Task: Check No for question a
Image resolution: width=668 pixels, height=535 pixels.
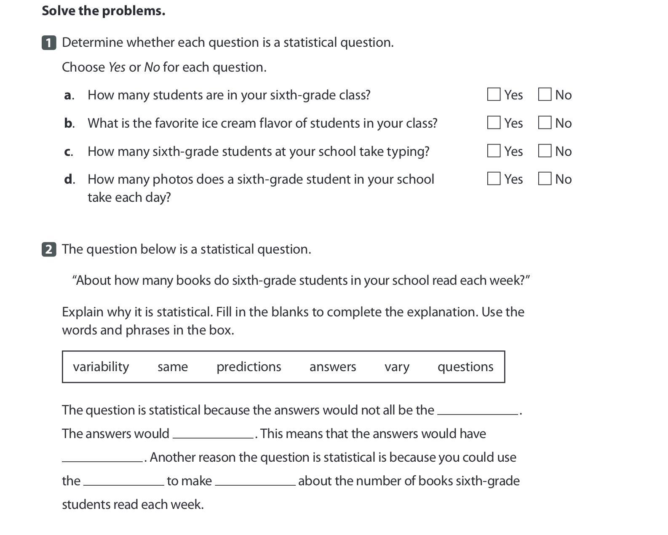Action: click(x=545, y=94)
